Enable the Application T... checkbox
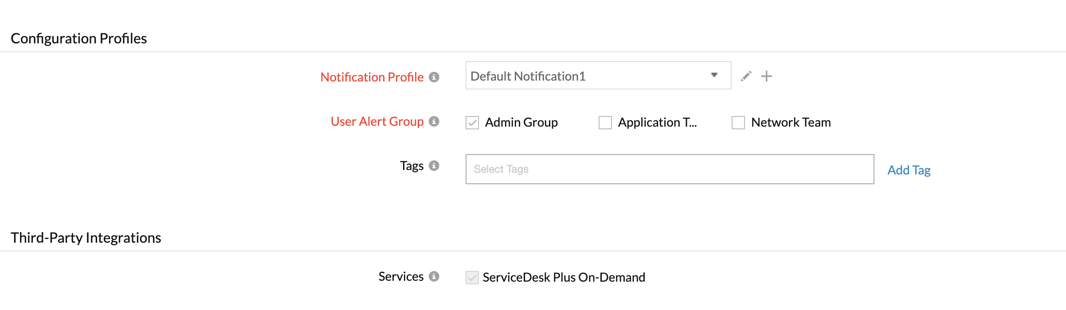 605,123
